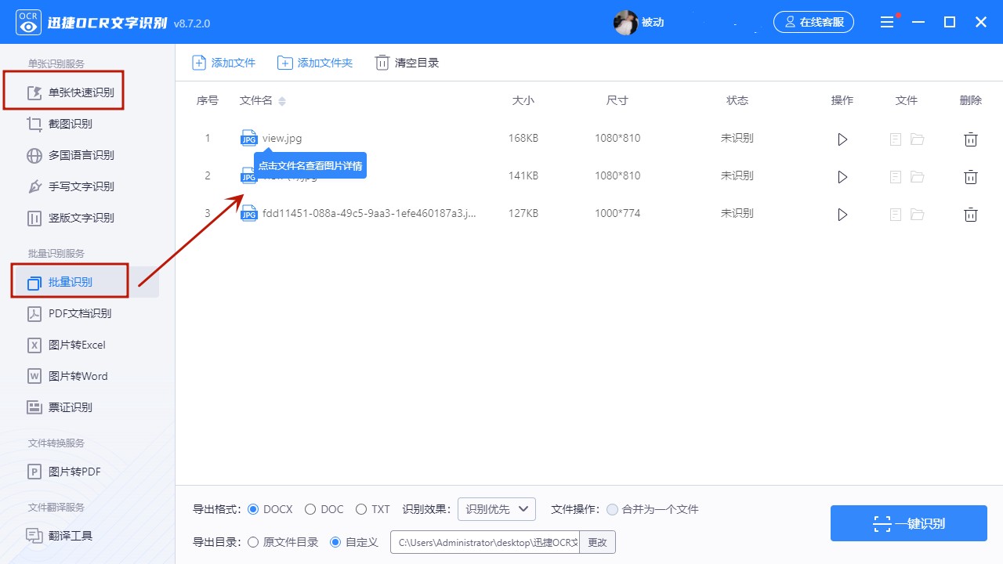Viewport: 1003px width, 564px height.
Task: Click the 一键识别 button
Action: click(x=908, y=523)
